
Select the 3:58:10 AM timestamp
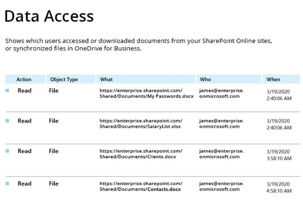[279, 158]
